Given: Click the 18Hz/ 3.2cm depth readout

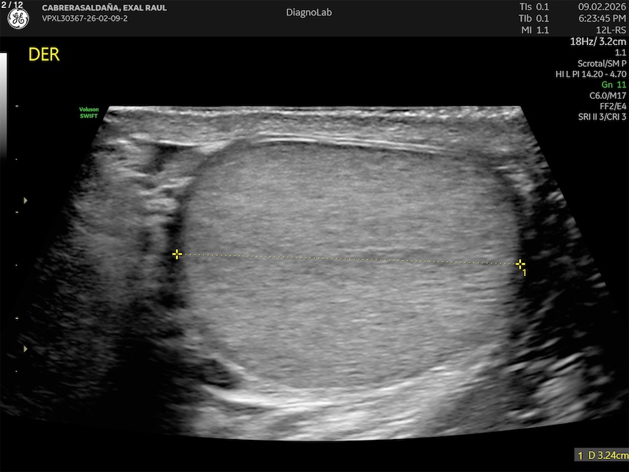Looking at the screenshot, I should (598, 41).
